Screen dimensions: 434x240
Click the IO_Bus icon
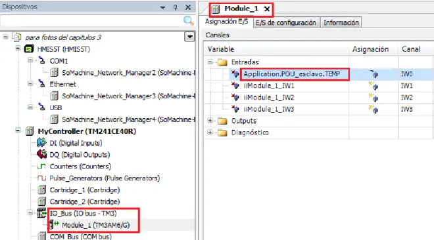click(x=42, y=213)
